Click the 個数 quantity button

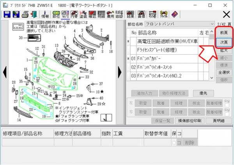point(224,80)
